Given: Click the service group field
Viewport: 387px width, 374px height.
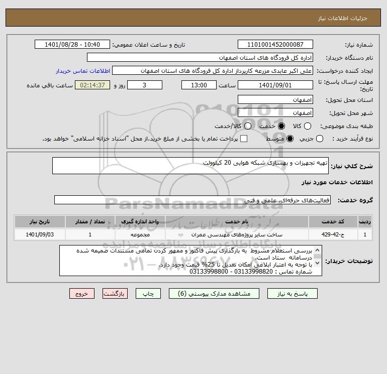Looking at the screenshot, I should click(192, 200).
